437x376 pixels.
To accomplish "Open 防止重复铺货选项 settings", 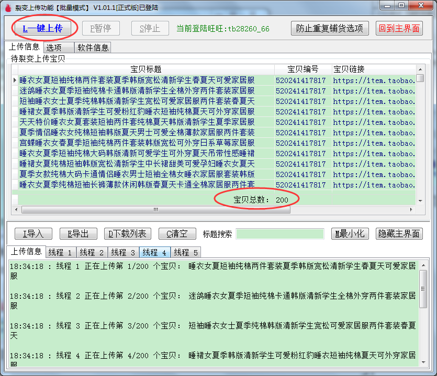I will coord(330,28).
